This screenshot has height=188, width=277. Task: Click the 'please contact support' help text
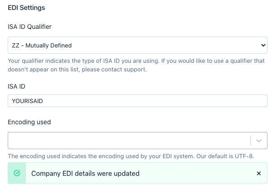coord(114,69)
